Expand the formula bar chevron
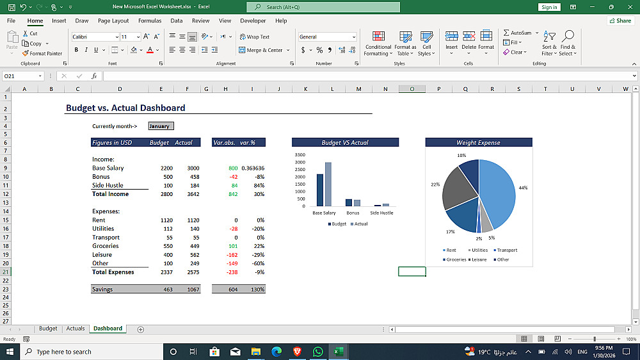Screen dimensions: 640x360 [x=634, y=76]
